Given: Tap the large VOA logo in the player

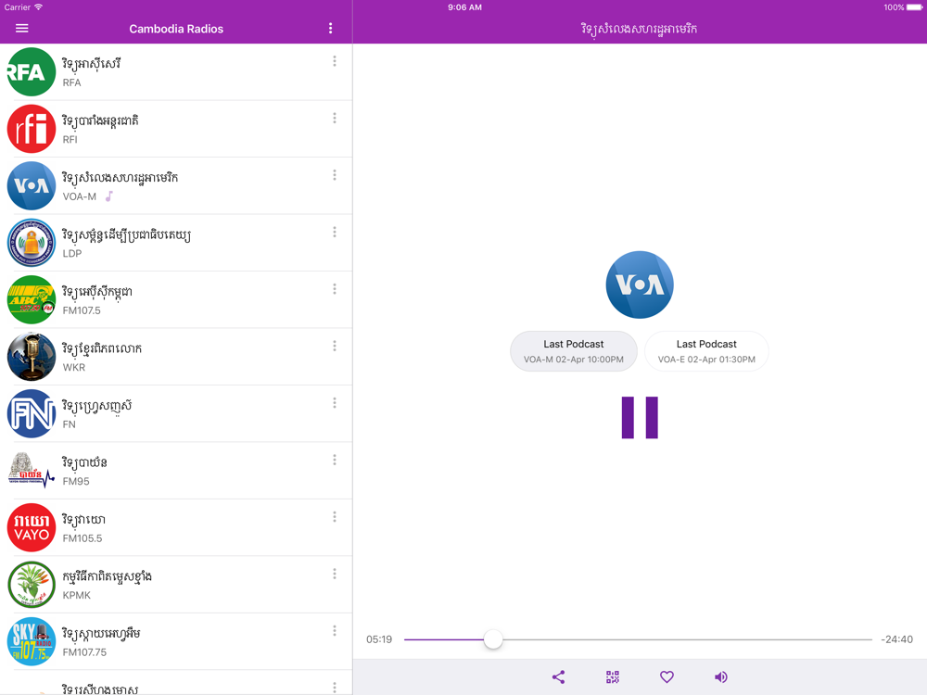Looking at the screenshot, I should (640, 284).
